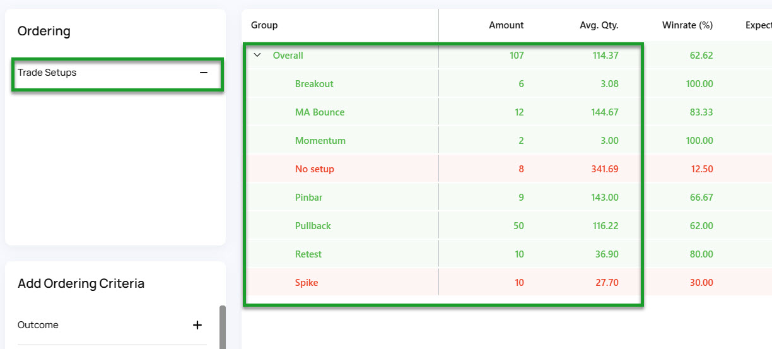The width and height of the screenshot is (772, 349).
Task: Select the No setup row
Action: 506,169
